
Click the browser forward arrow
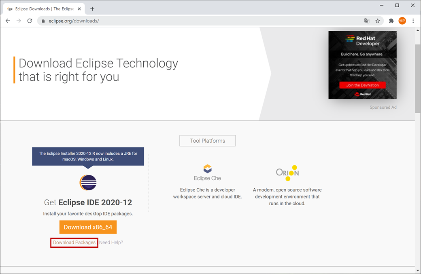click(19, 21)
